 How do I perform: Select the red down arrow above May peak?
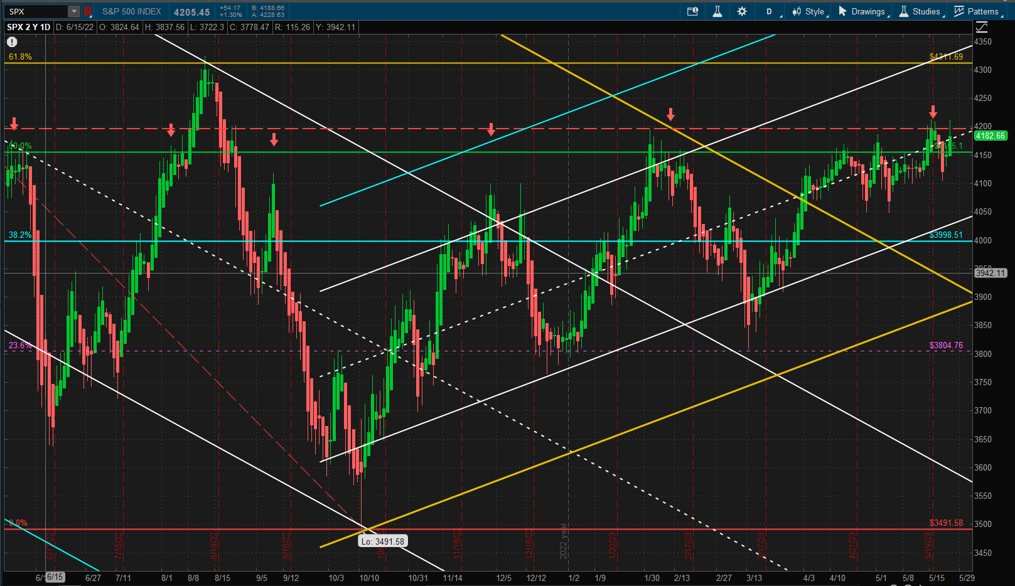point(933,112)
